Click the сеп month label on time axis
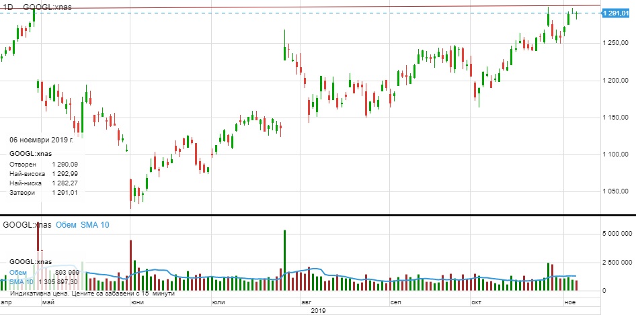 coord(395,302)
